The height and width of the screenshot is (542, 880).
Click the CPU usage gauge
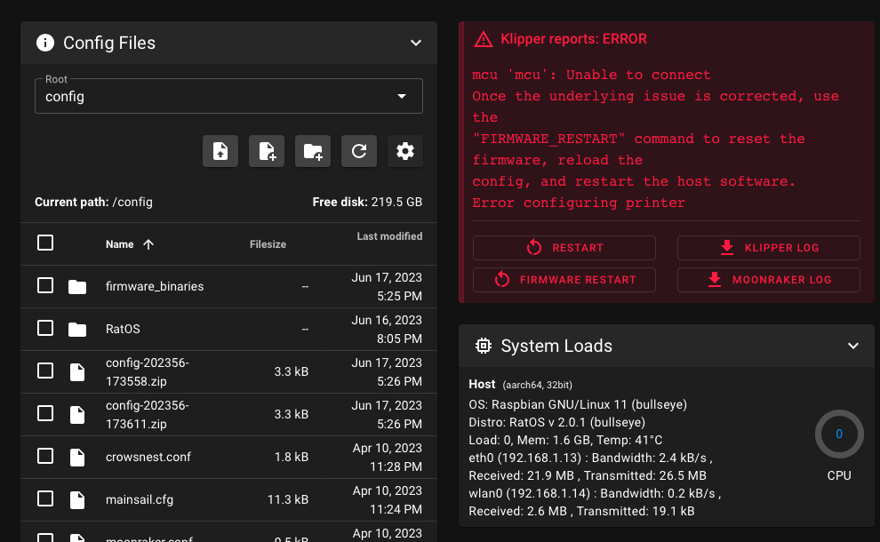tap(838, 434)
